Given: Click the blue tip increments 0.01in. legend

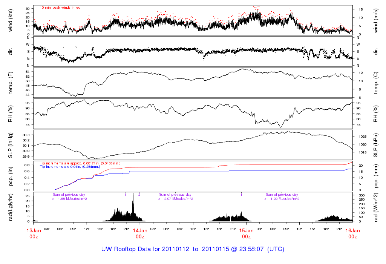Looking at the screenshot, I should click(70, 167).
